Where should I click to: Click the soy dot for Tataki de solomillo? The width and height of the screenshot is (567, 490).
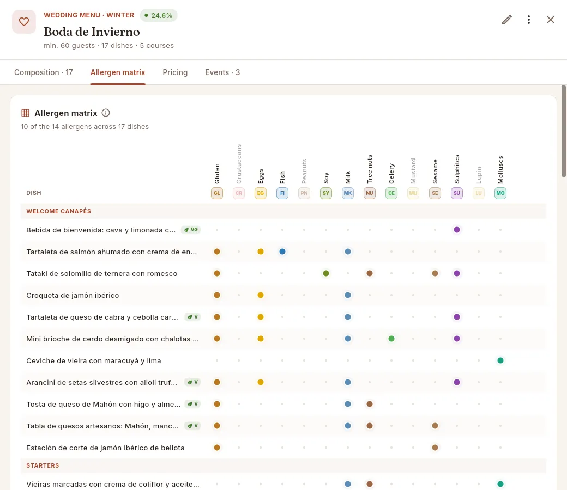coord(326,273)
